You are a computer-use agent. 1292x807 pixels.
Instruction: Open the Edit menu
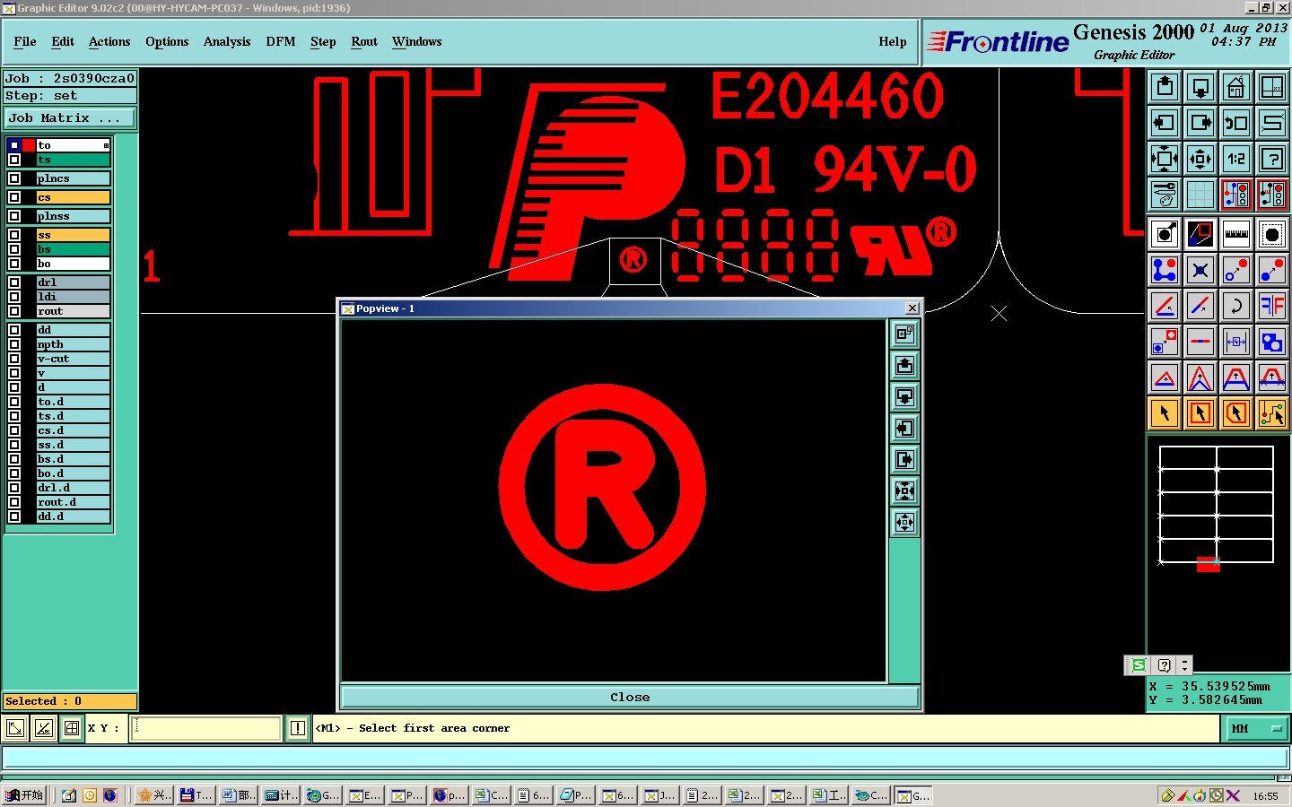[63, 41]
